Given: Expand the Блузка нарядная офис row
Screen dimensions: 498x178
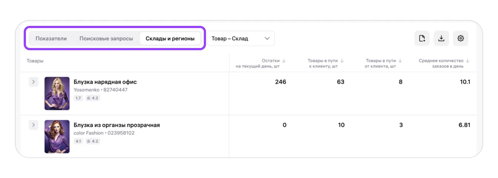Looking at the screenshot, I should coord(33,82).
